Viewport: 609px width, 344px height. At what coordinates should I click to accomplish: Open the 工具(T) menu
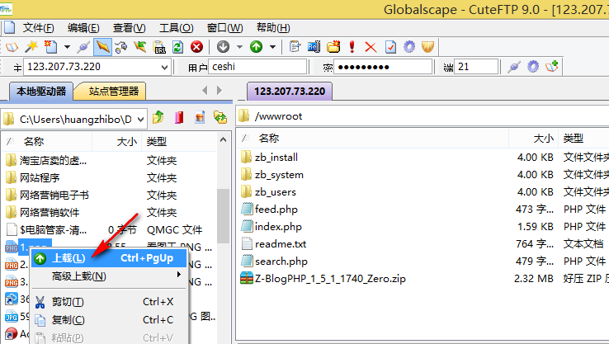pos(176,28)
